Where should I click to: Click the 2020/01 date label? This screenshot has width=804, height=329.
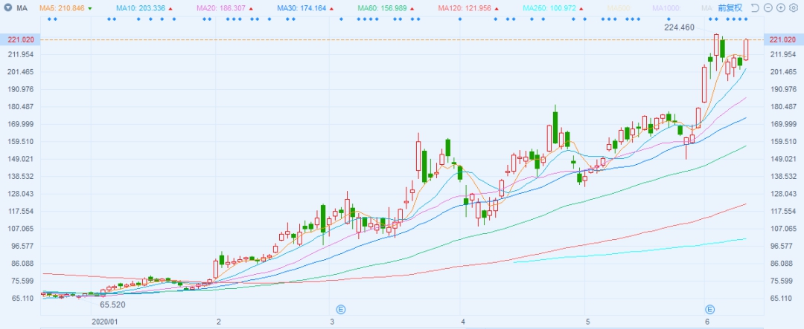tap(105, 322)
